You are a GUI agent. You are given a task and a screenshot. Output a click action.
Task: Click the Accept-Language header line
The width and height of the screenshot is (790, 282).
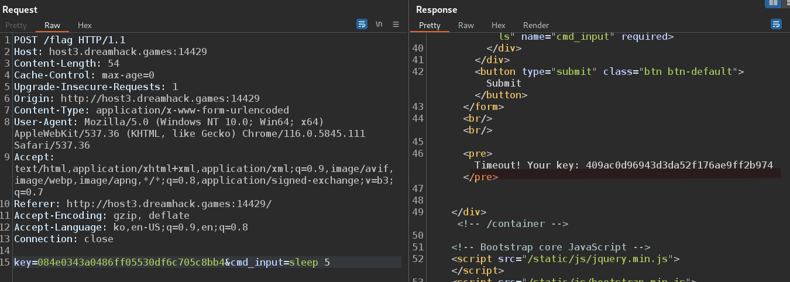130,227
